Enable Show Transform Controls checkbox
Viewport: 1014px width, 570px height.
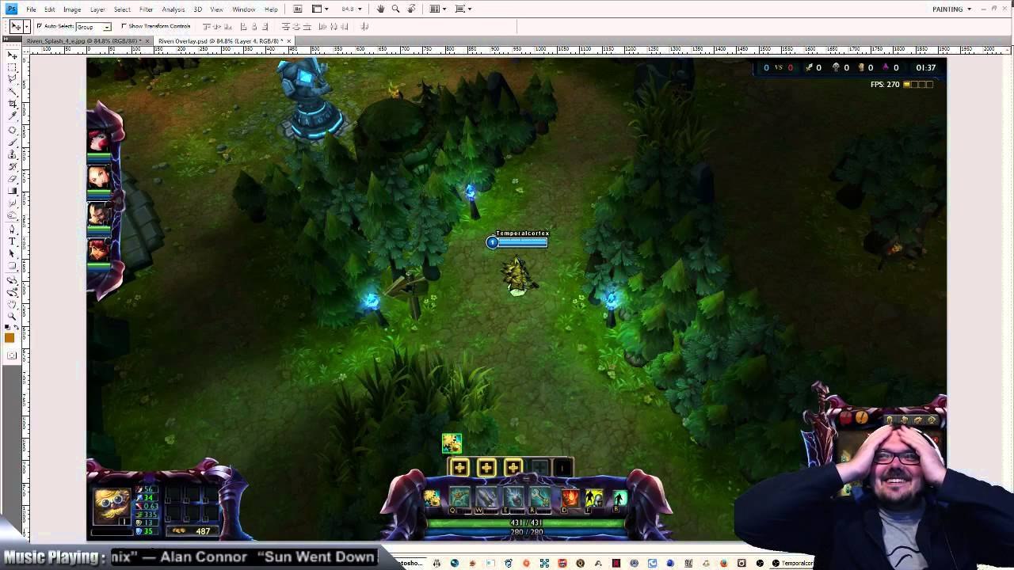point(124,26)
